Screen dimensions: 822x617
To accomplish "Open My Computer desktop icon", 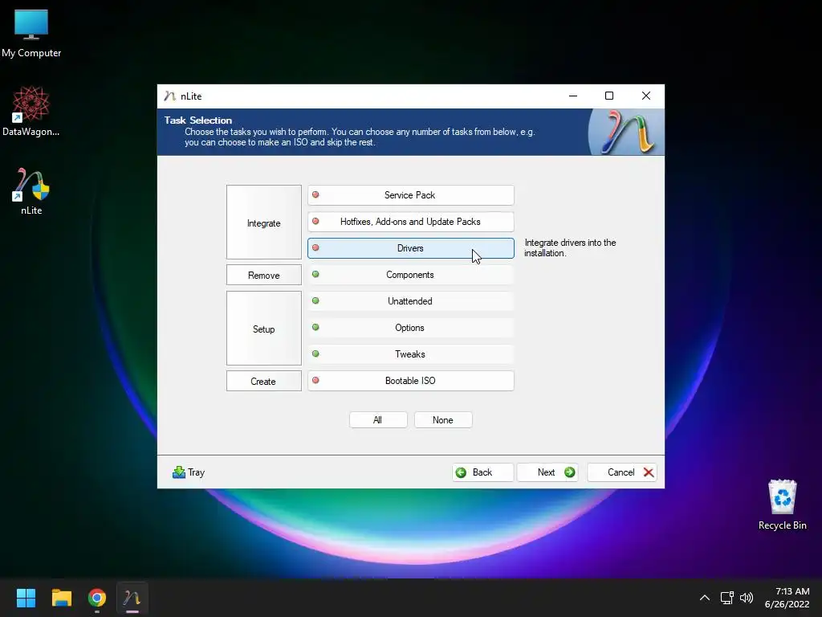I will point(31,34).
